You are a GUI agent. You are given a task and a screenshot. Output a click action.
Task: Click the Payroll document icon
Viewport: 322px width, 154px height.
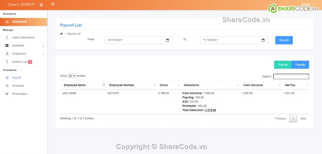point(7,78)
